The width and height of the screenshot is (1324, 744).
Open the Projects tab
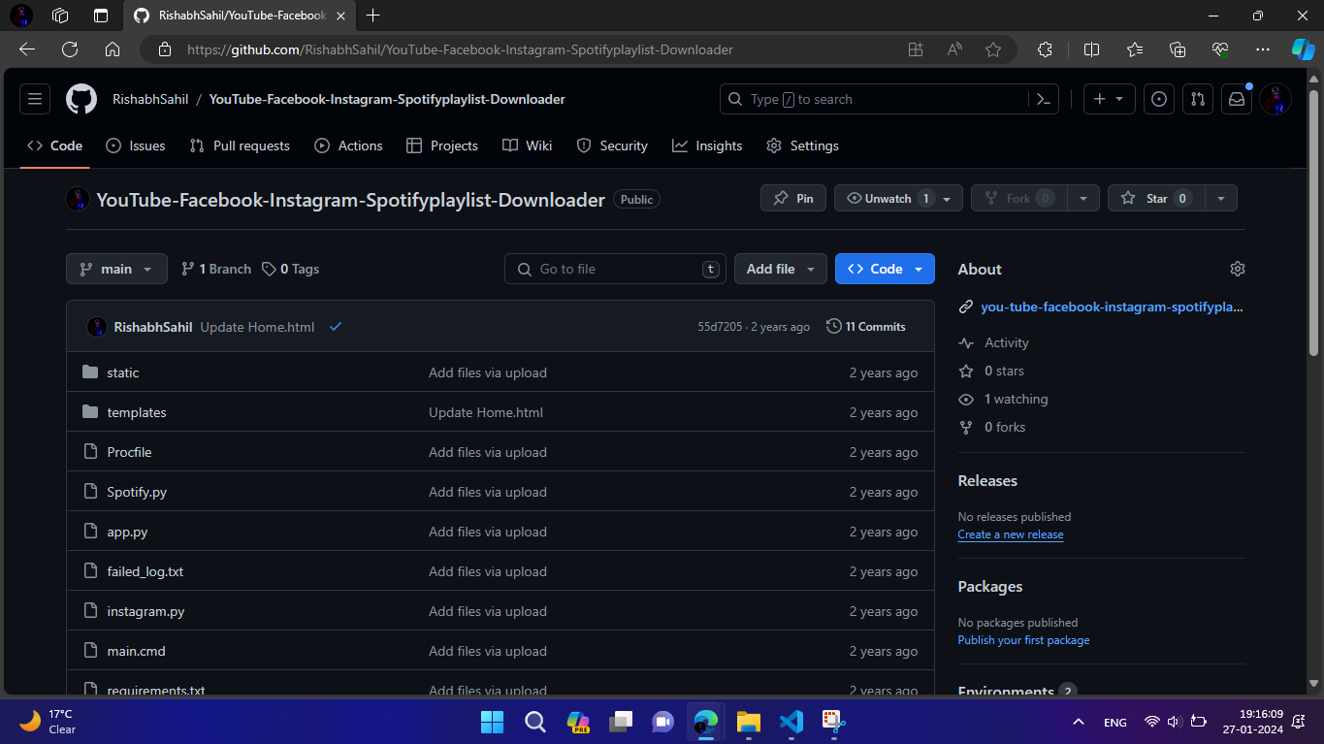(x=442, y=146)
